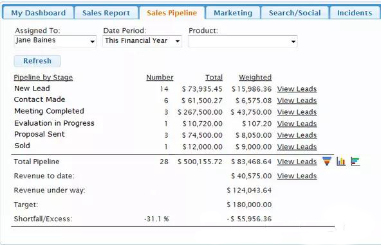
Task: View Leads for Evaluation in Progress
Action: [x=297, y=124]
